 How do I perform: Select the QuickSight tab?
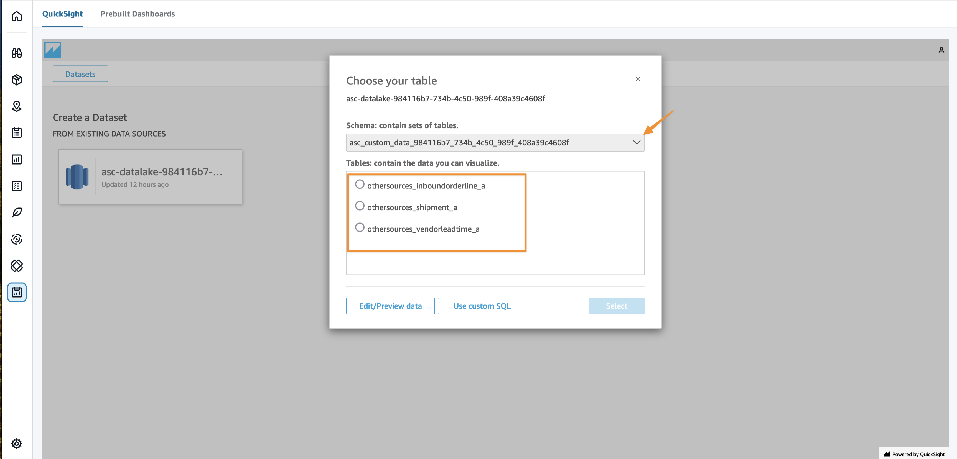(62, 14)
